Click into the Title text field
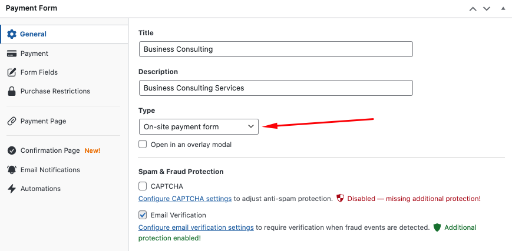This screenshot has width=512, height=251. click(x=276, y=49)
